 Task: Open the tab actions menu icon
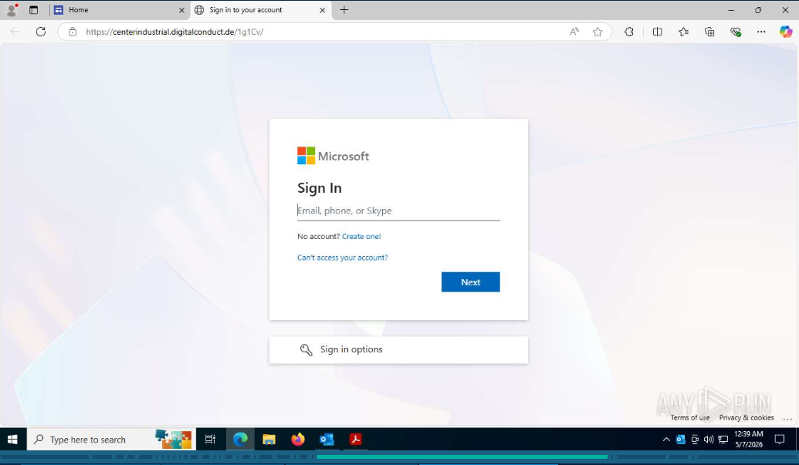pos(34,10)
